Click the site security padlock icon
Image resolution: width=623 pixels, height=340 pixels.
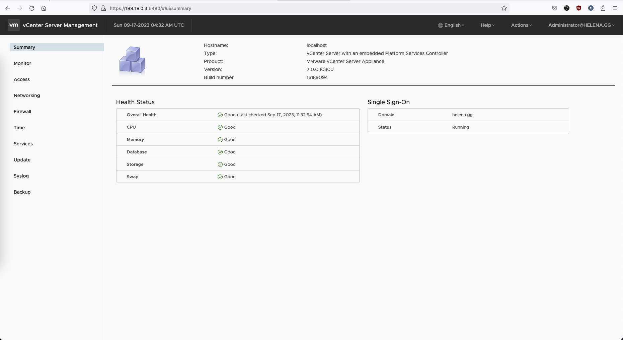(103, 8)
